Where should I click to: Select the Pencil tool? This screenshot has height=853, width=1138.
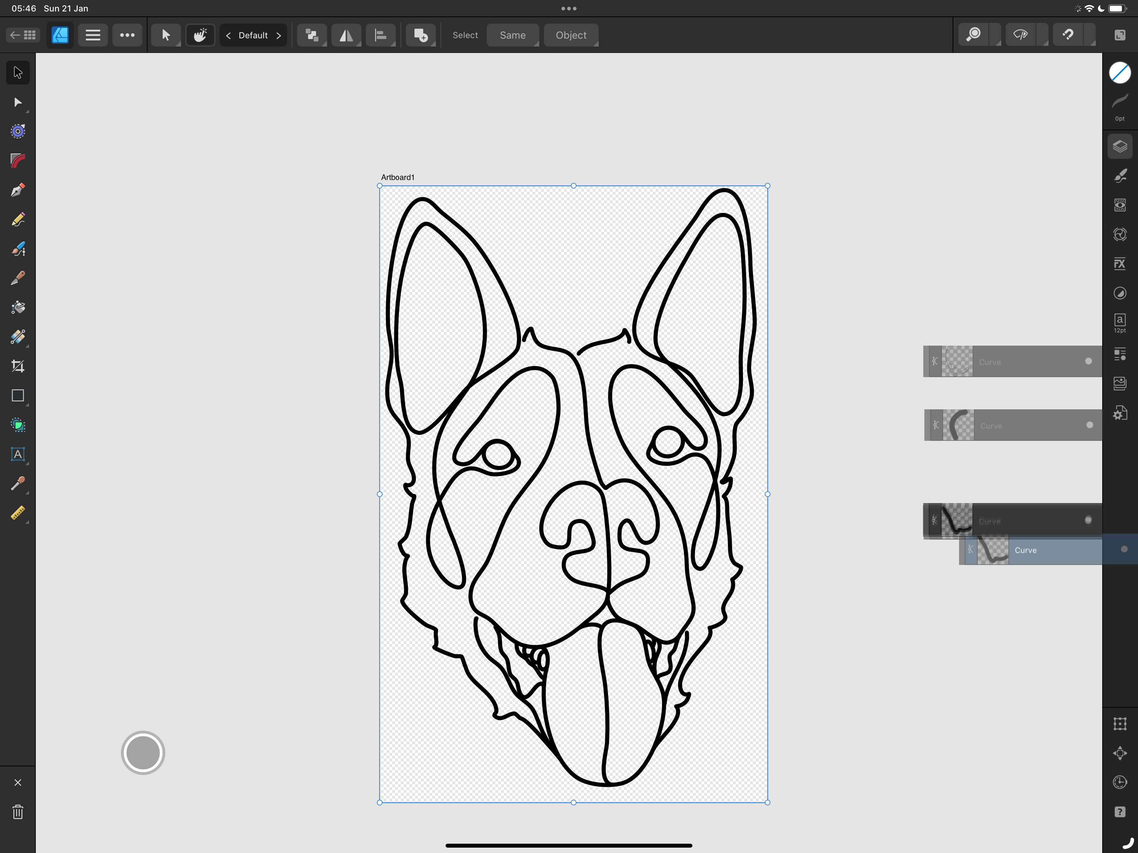[x=18, y=220]
